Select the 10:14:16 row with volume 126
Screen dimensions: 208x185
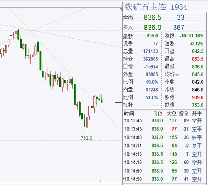click(x=165, y=162)
